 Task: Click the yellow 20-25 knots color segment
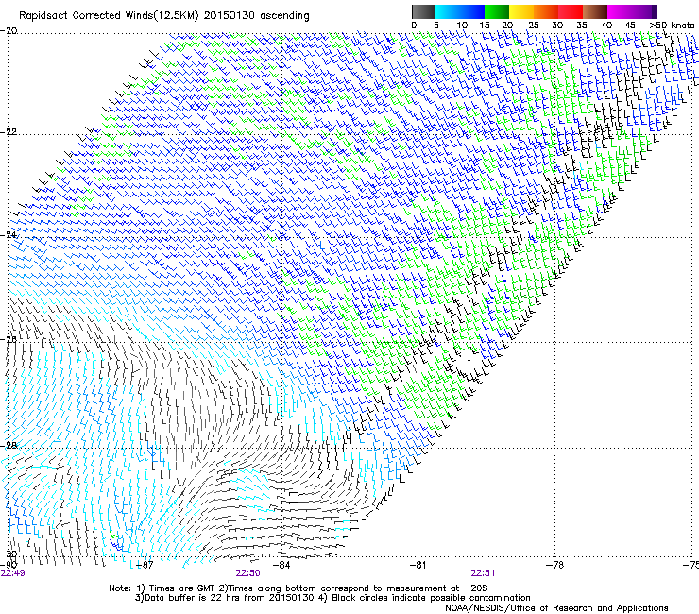coord(521,11)
